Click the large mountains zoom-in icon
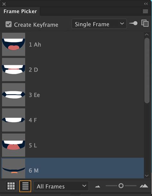152x196 pixels. [x=144, y=186]
